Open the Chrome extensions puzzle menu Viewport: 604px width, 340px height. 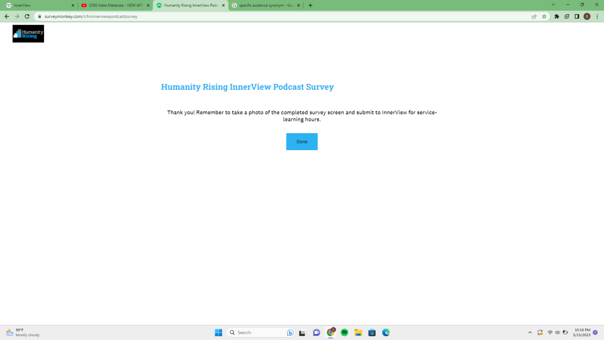[557, 16]
